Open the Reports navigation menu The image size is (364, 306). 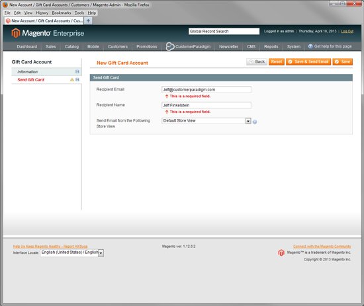click(271, 47)
